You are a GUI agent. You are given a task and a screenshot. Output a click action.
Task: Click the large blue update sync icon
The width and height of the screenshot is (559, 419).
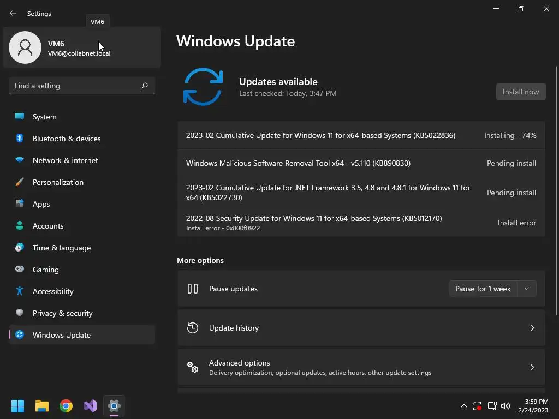[203, 87]
